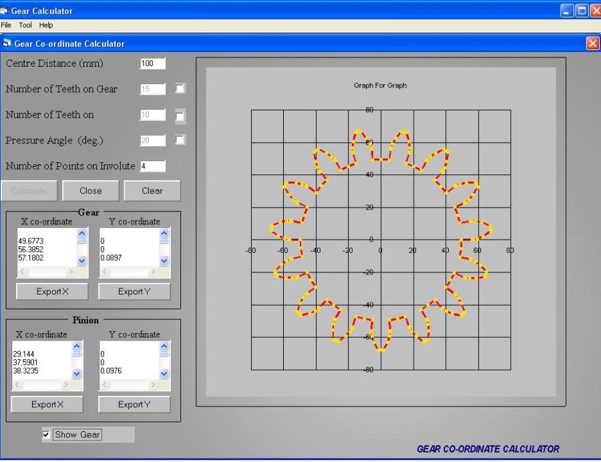Screen dimensions: 601x462
Task: Click the scroll-up arrow in Pinion Y co-ordinate list
Action: [x=165, y=344]
